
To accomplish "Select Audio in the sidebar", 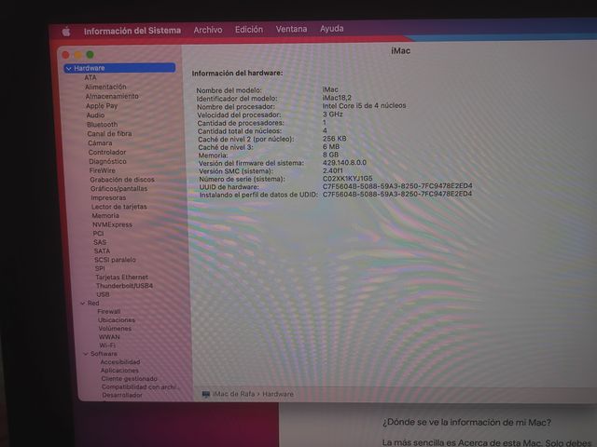I will point(95,115).
